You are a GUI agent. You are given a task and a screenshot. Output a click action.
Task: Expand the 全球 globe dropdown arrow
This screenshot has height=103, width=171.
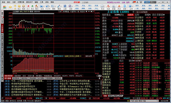click(x=133, y=6)
